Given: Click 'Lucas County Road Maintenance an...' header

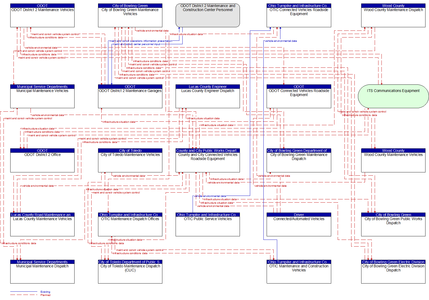Looking at the screenshot, I should 42,215.
